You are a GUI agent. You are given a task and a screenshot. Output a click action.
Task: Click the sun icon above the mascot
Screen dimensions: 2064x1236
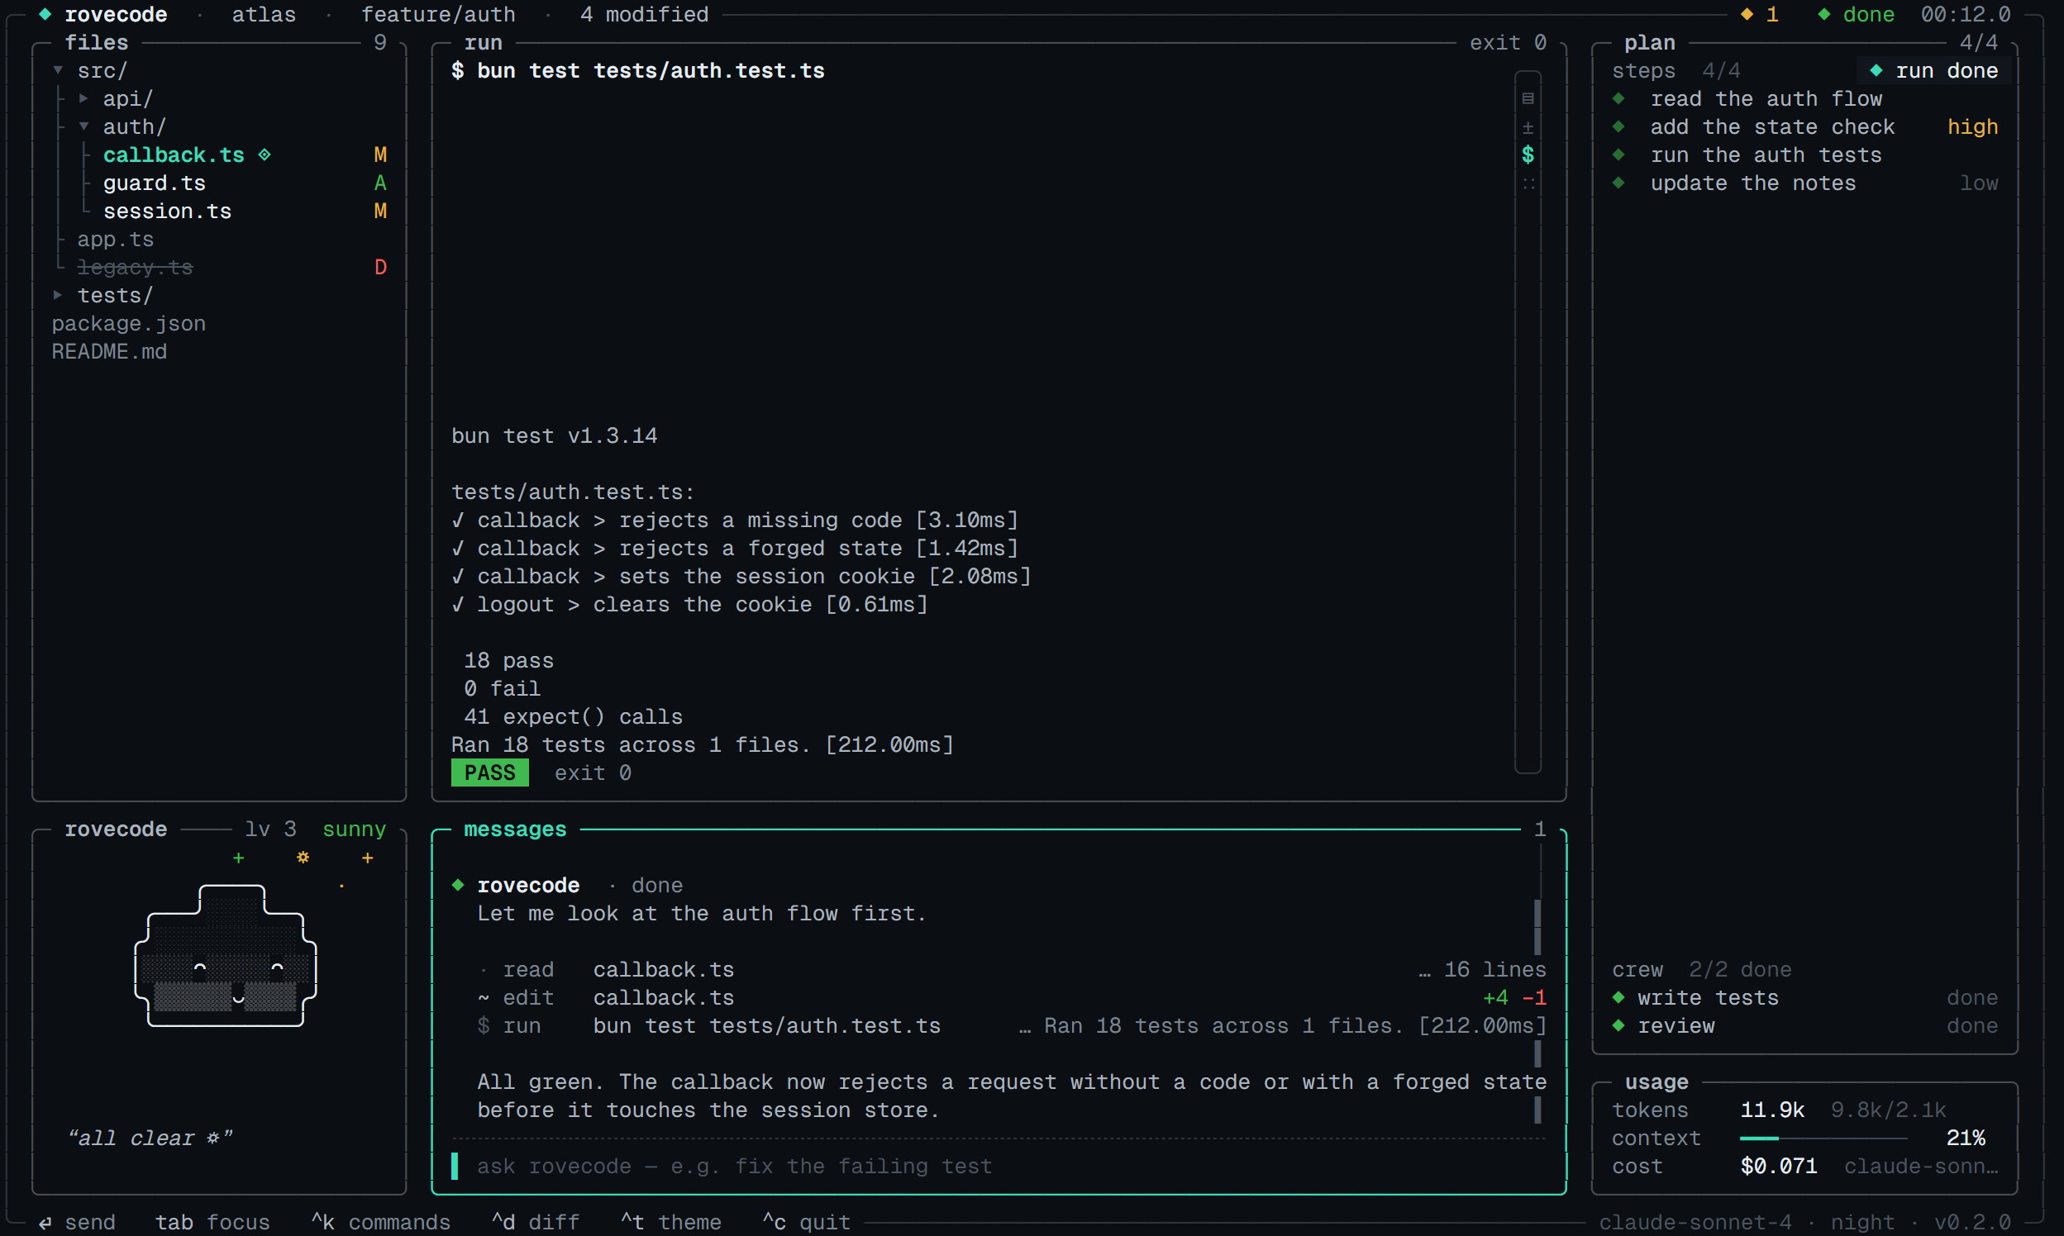(303, 857)
